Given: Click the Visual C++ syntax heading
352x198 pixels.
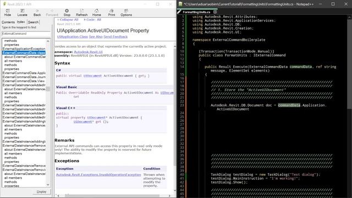Looking at the screenshot, I should click(x=65, y=108).
